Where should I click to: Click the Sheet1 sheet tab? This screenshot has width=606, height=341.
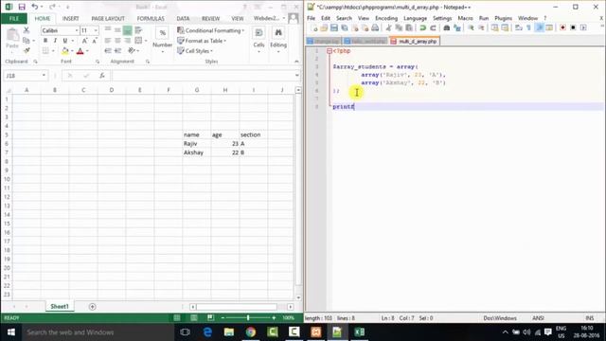(60, 306)
